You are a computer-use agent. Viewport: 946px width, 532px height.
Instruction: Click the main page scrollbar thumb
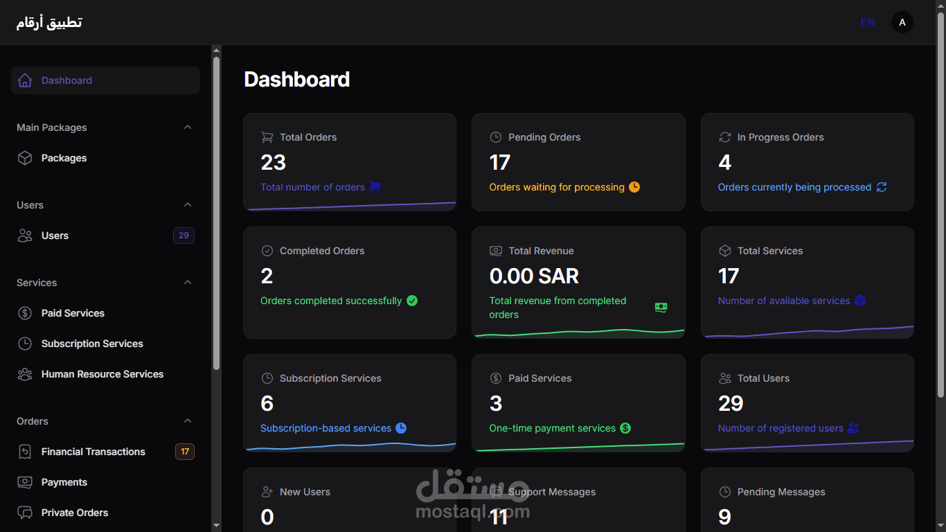pyautogui.click(x=940, y=204)
